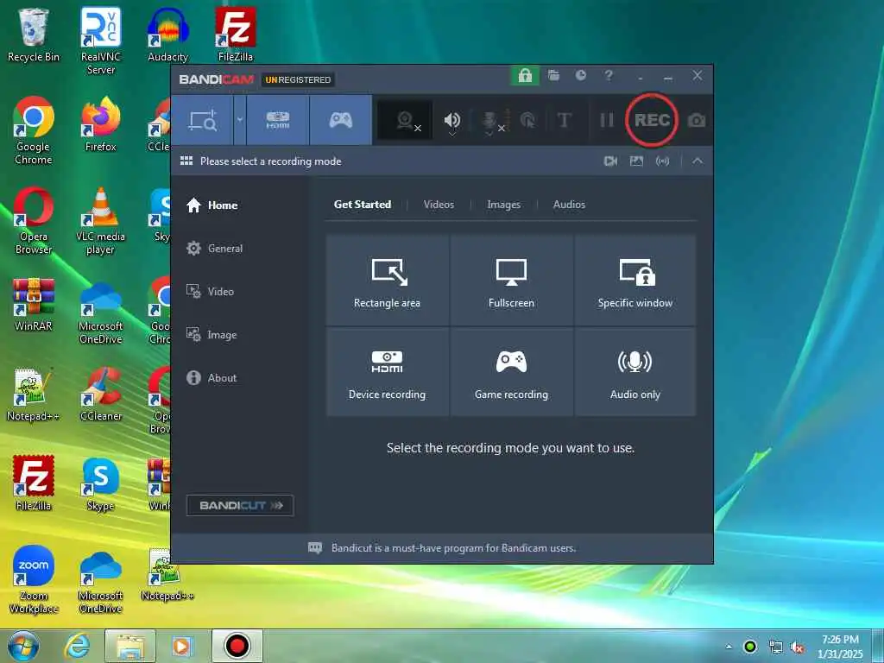Choose Specific window recording mode
Screen dimensions: 884x663
coord(635,281)
